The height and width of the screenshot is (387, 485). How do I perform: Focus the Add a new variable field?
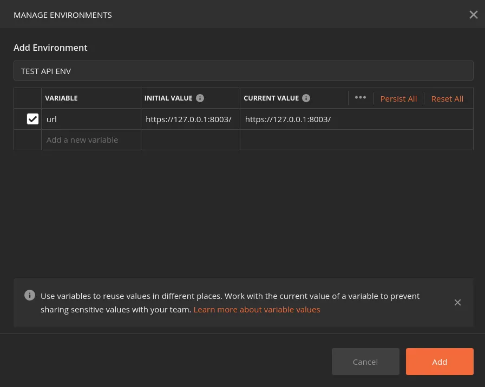[x=90, y=139]
